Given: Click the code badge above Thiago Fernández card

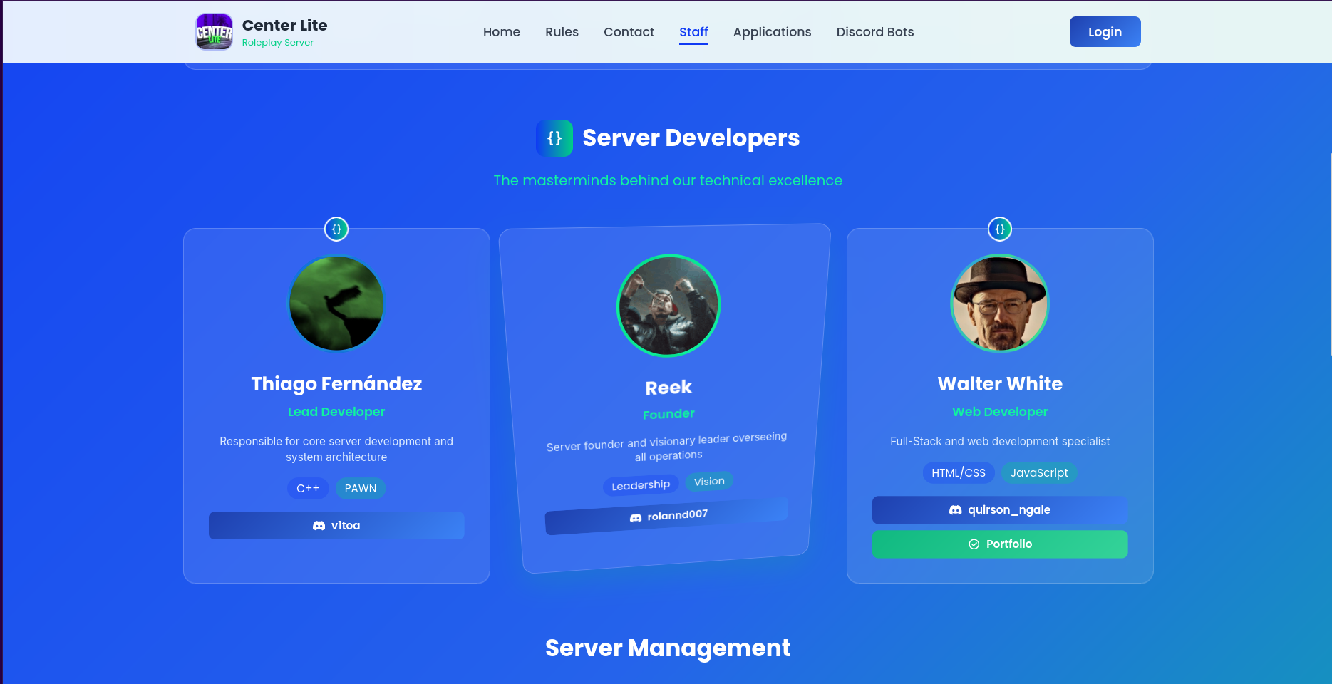Looking at the screenshot, I should tap(336, 229).
